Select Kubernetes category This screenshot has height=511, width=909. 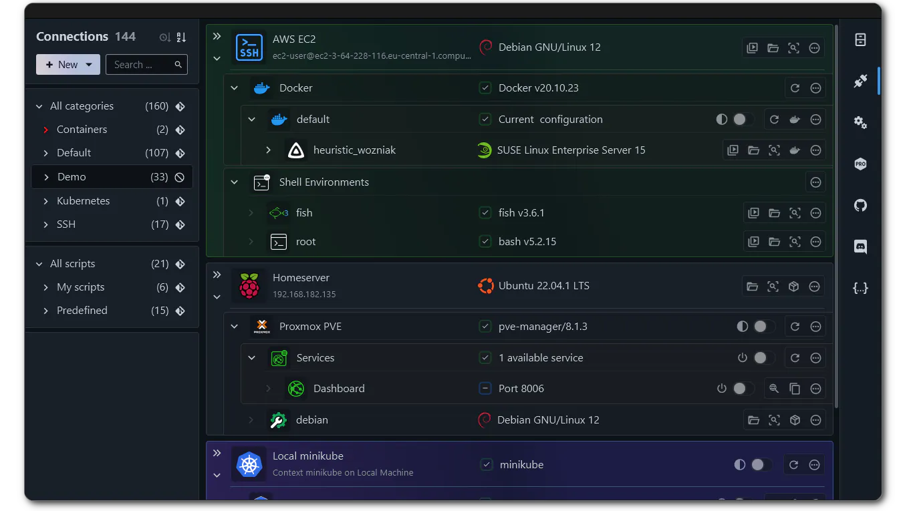pyautogui.click(x=112, y=201)
